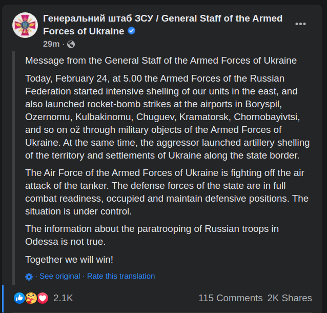Image resolution: width=327 pixels, height=313 pixels.
Task: Click Rate this translation link
Action: 121,276
